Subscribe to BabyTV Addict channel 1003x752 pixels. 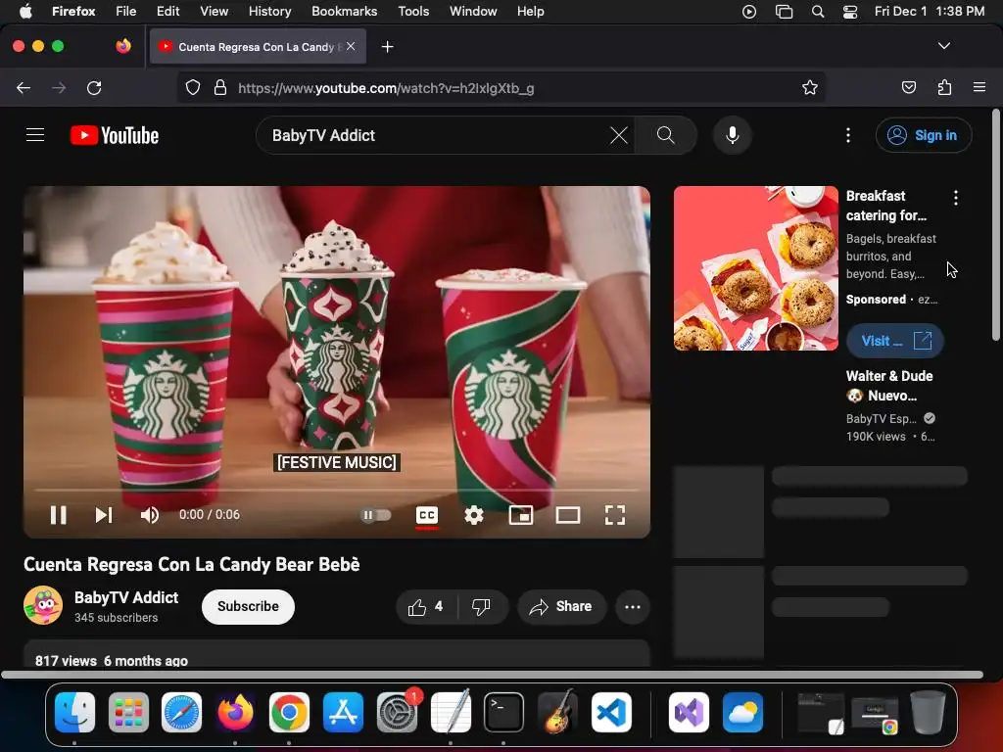[248, 606]
